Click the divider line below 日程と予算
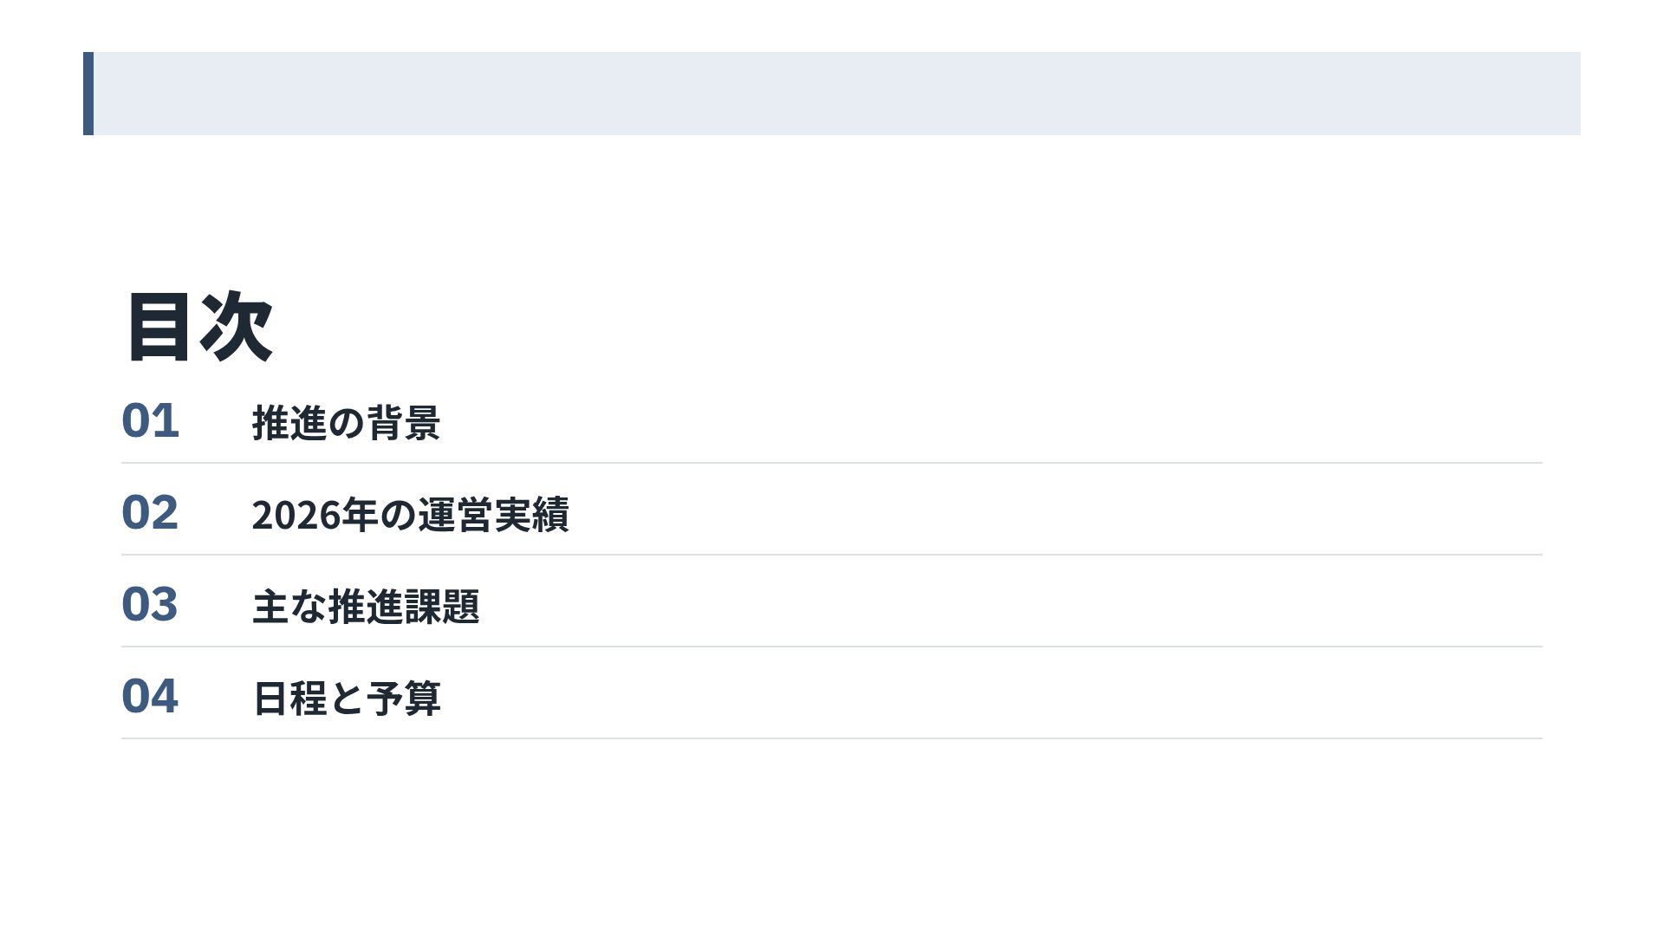 (x=832, y=738)
